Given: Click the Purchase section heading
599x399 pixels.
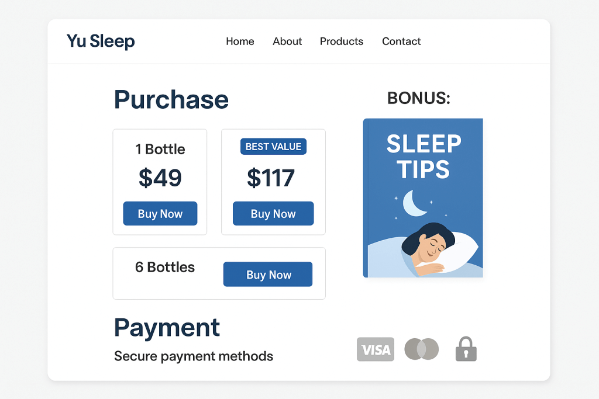Looking at the screenshot, I should (x=171, y=100).
